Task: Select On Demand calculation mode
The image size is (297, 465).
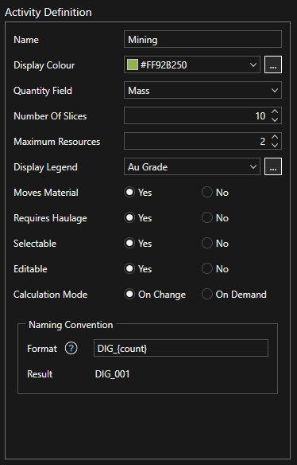Action: click(x=234, y=295)
